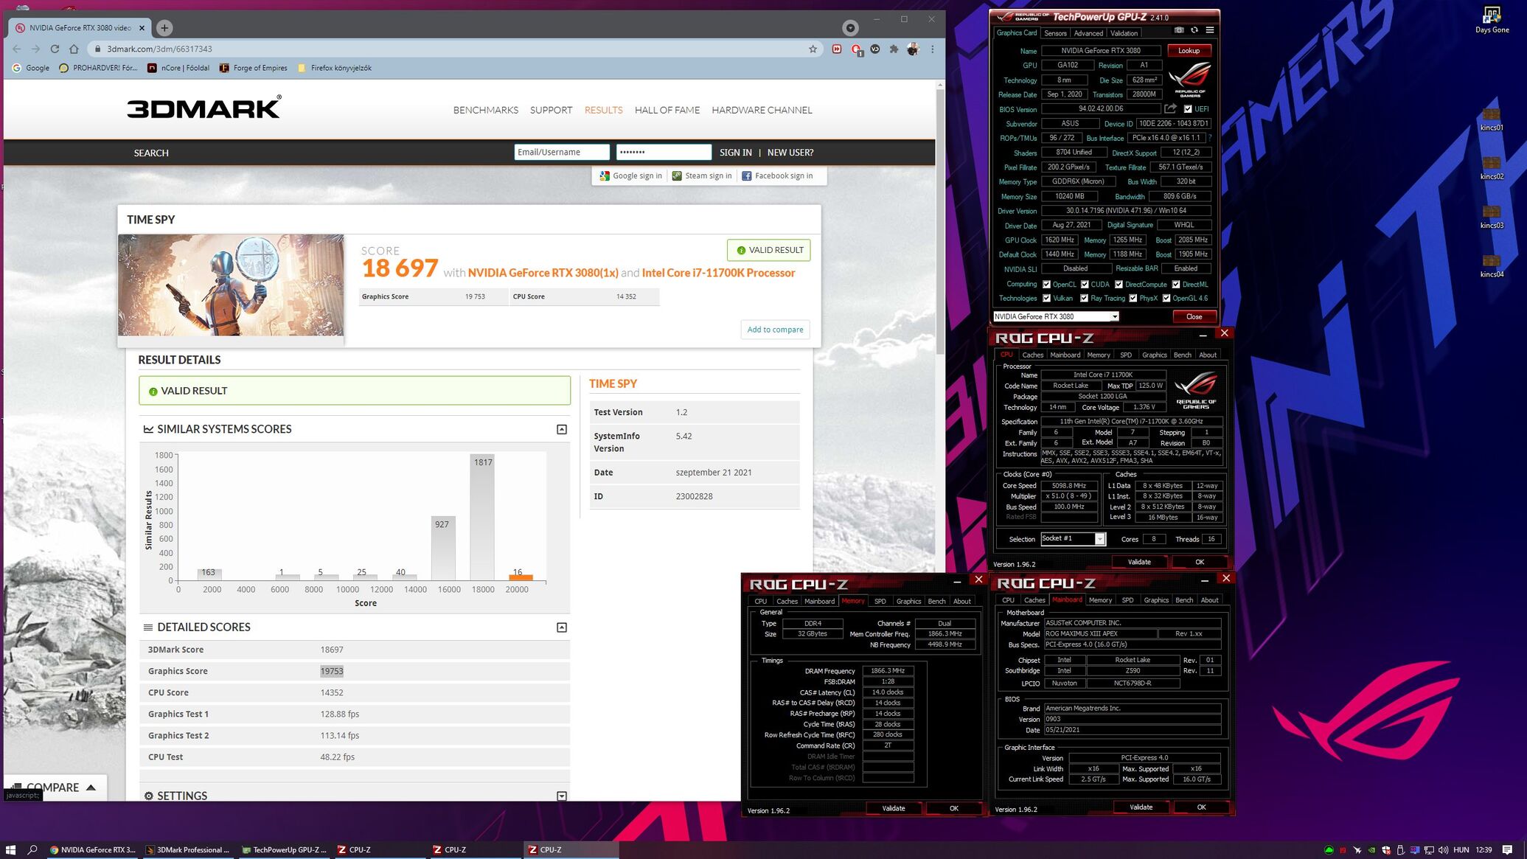This screenshot has width=1527, height=859.
Task: Click the dark VD extension icon
Action: pos(875,49)
